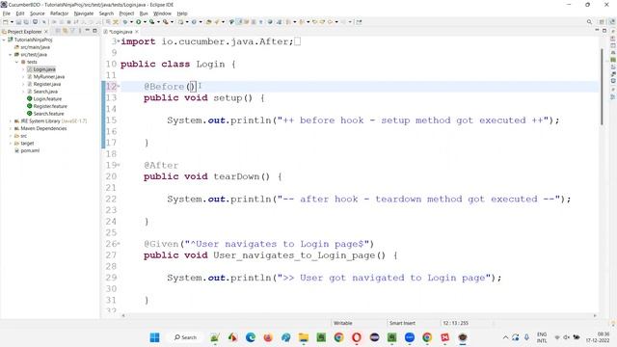
Task: Open the Windows Start menu
Action: click(154, 337)
